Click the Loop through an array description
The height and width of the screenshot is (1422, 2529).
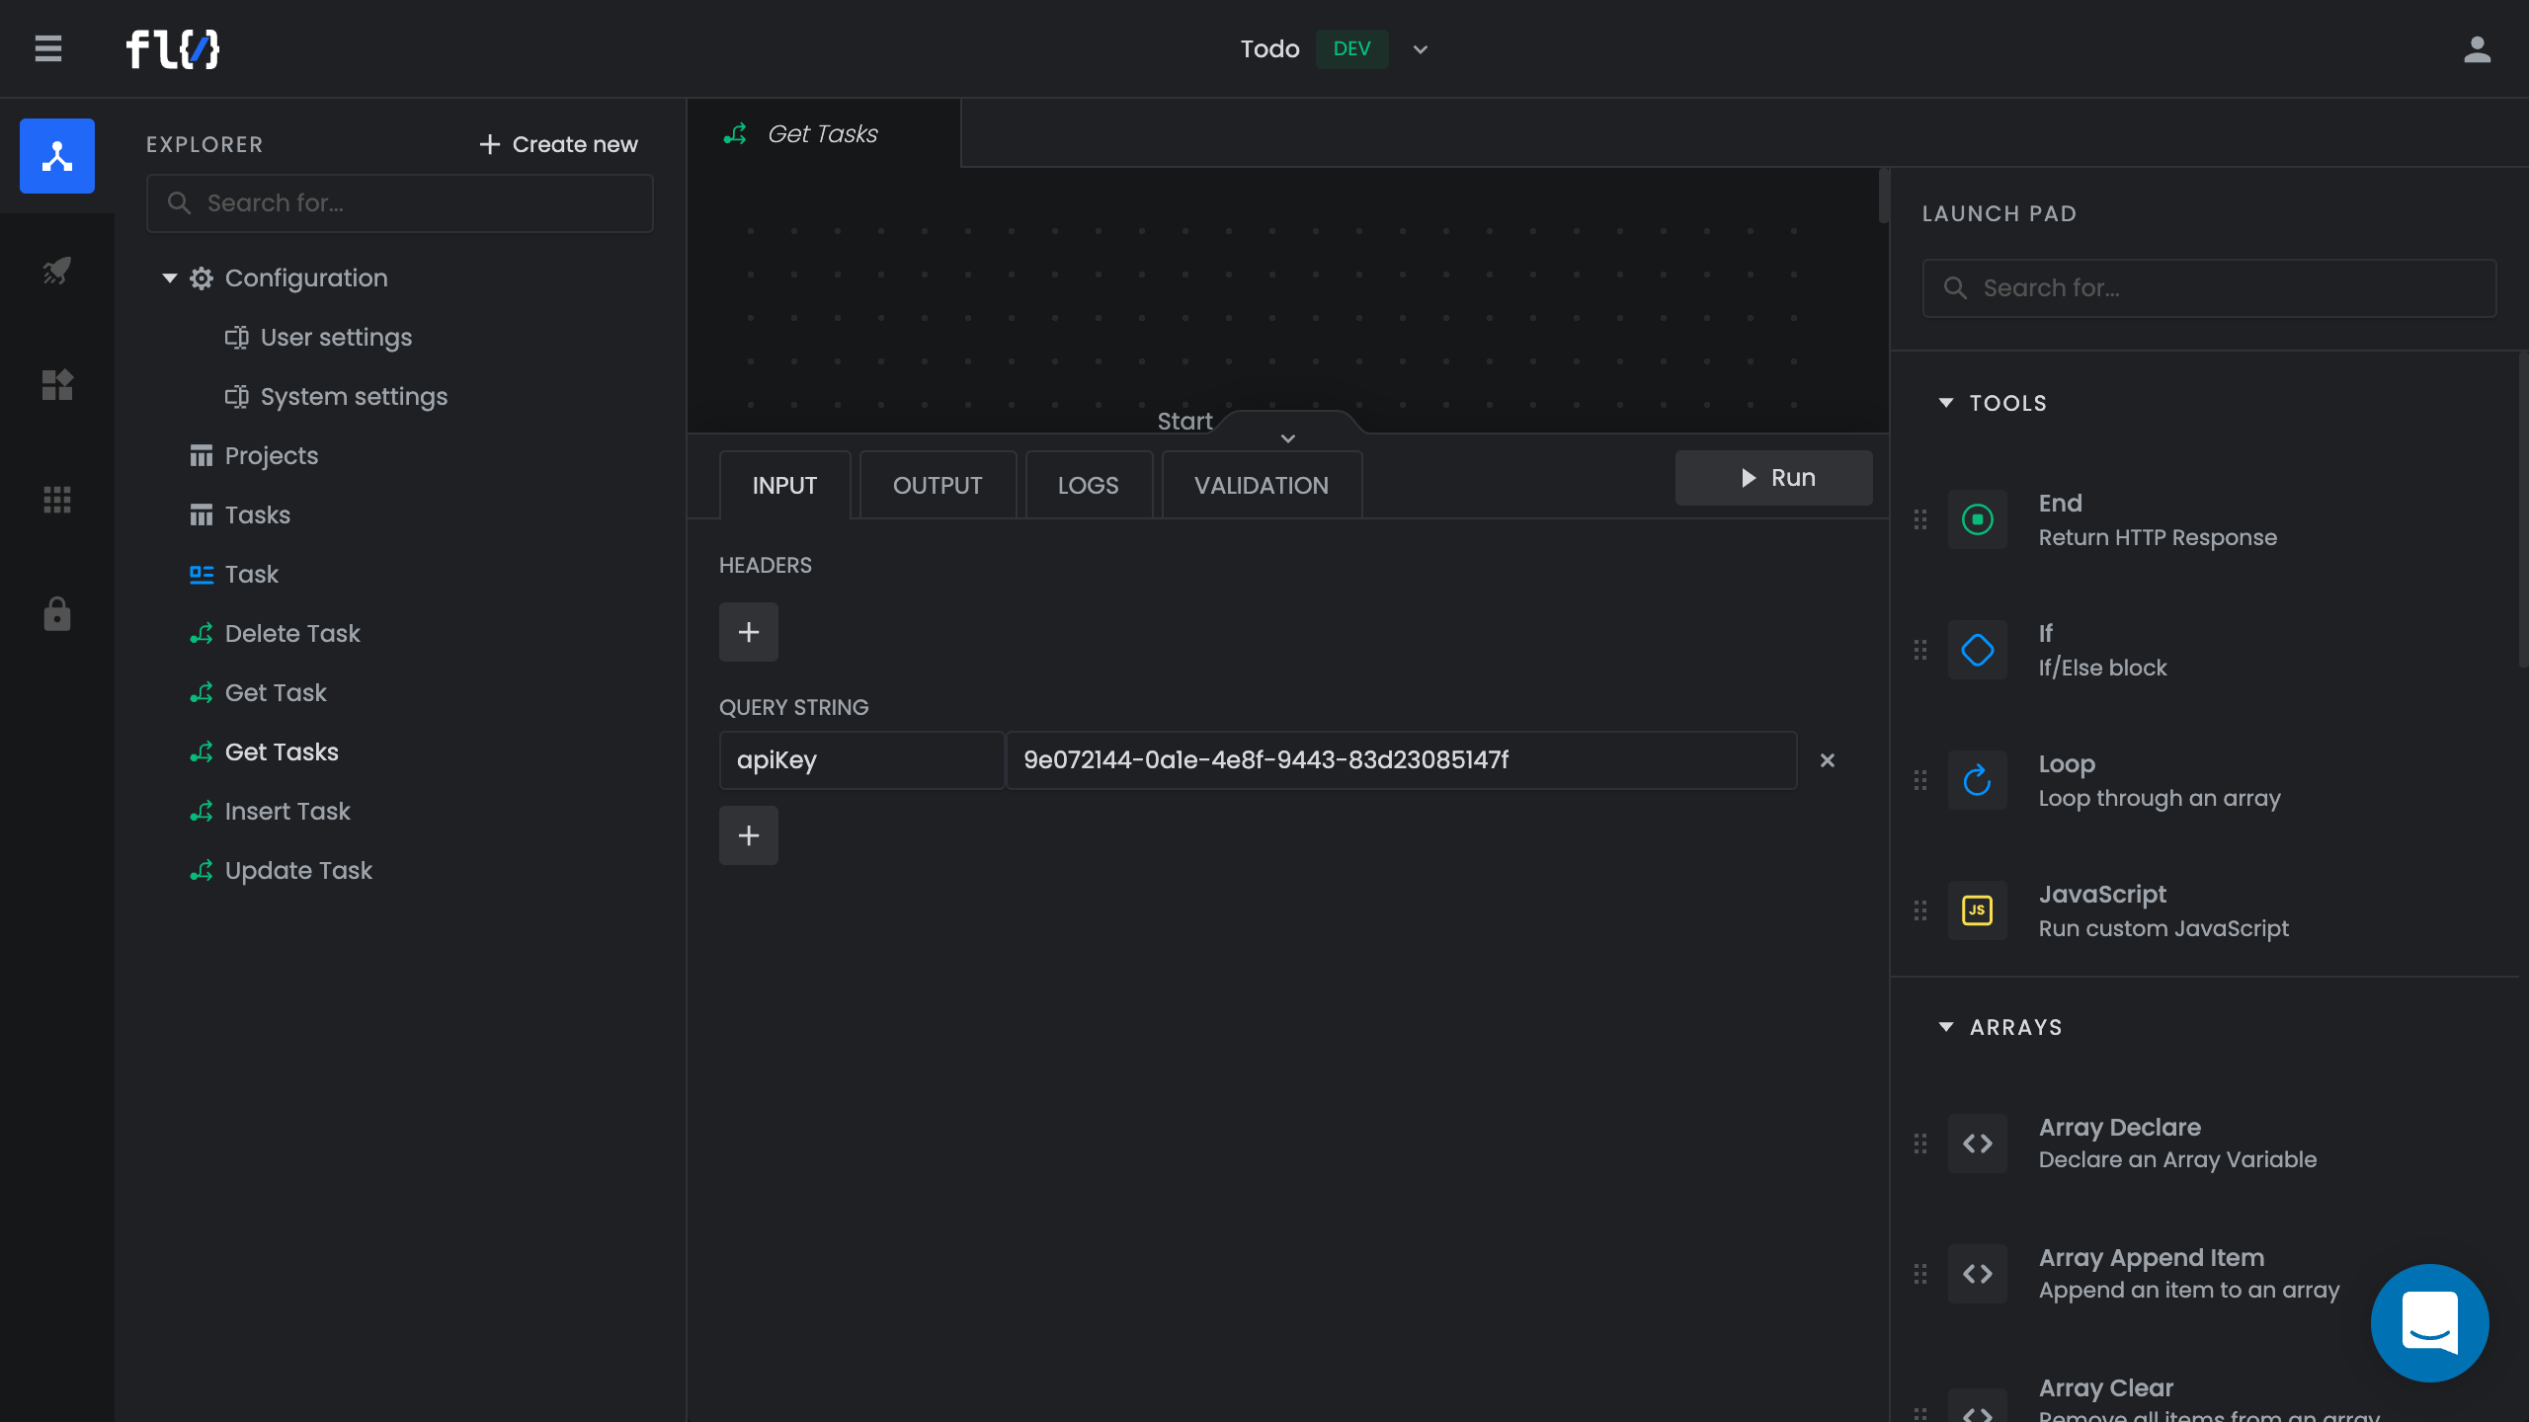[2160, 798]
